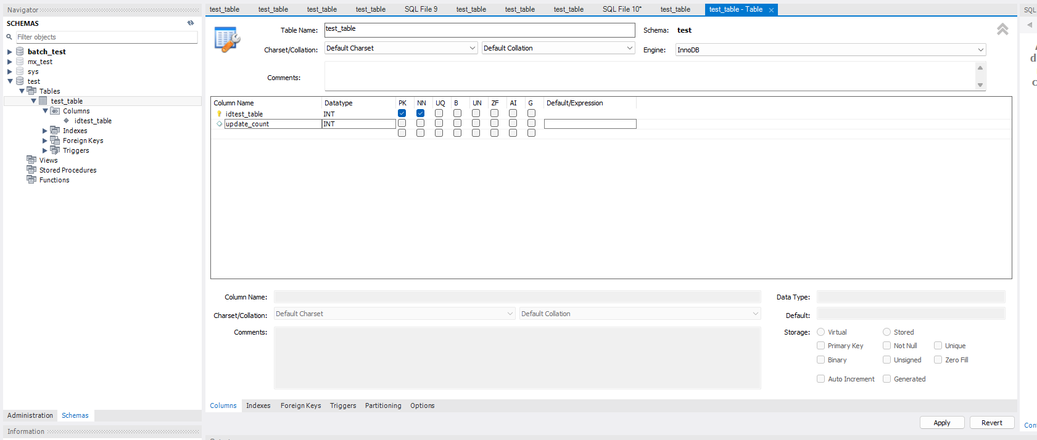Collapse the test schema

[10, 81]
